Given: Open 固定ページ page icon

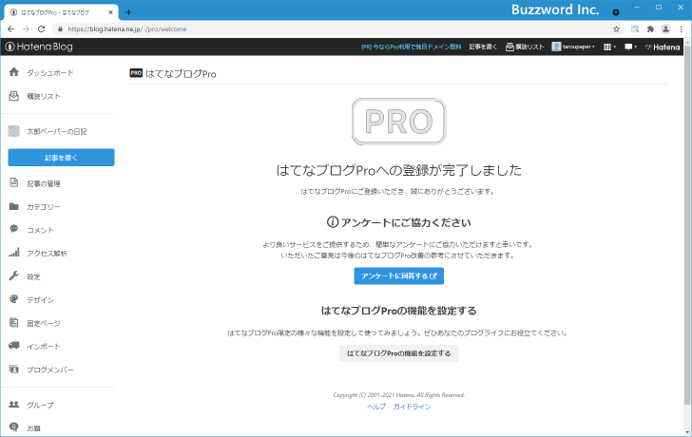Looking at the screenshot, I should (x=13, y=322).
